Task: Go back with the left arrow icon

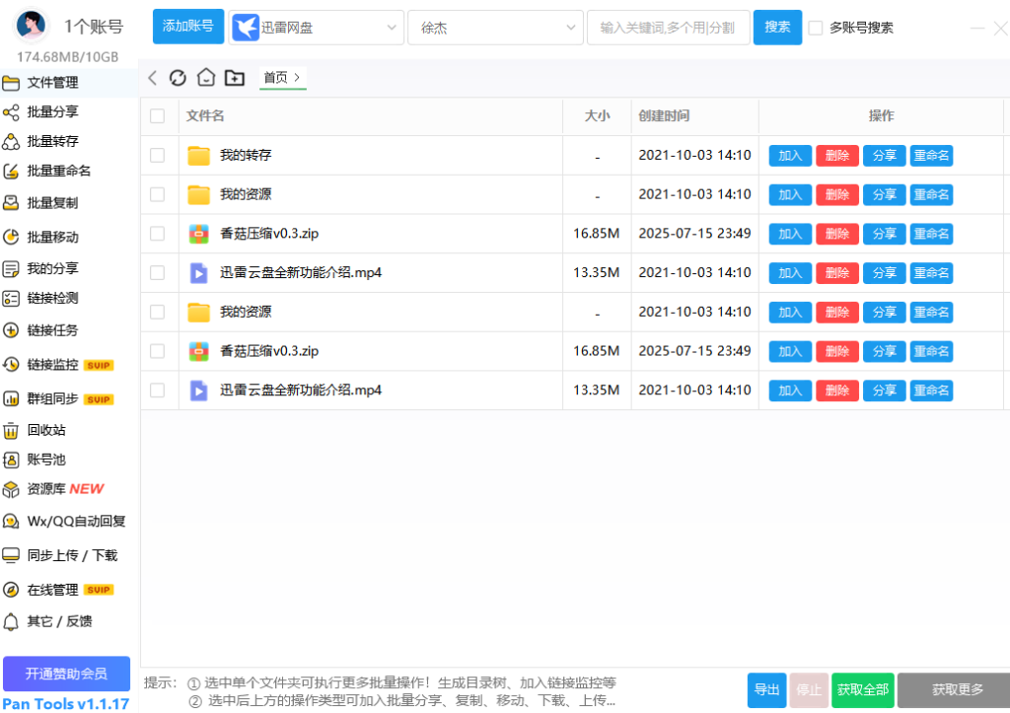Action: [x=153, y=78]
